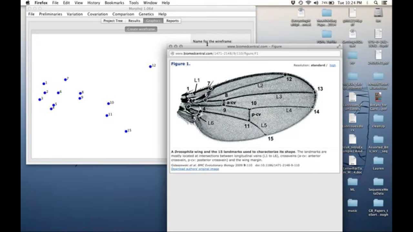Open the GB_Papers_toSort folder

[378, 207]
